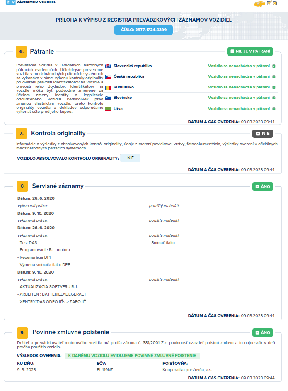Click the VÝSLEDOK OVERENIA label
Image resolution: width=288 pixels, height=391 pixels.
tap(39, 356)
